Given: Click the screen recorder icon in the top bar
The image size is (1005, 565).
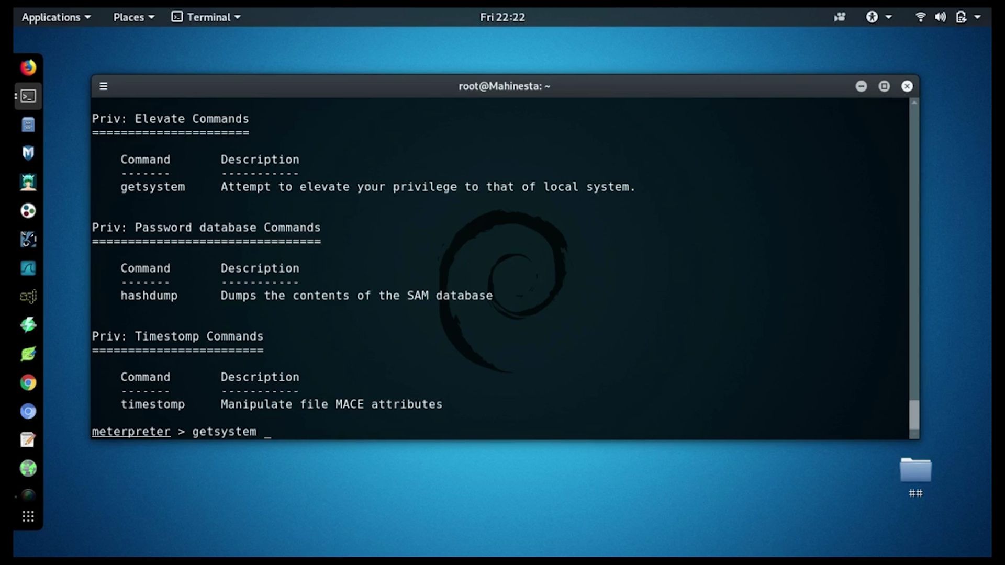Looking at the screenshot, I should click(840, 17).
